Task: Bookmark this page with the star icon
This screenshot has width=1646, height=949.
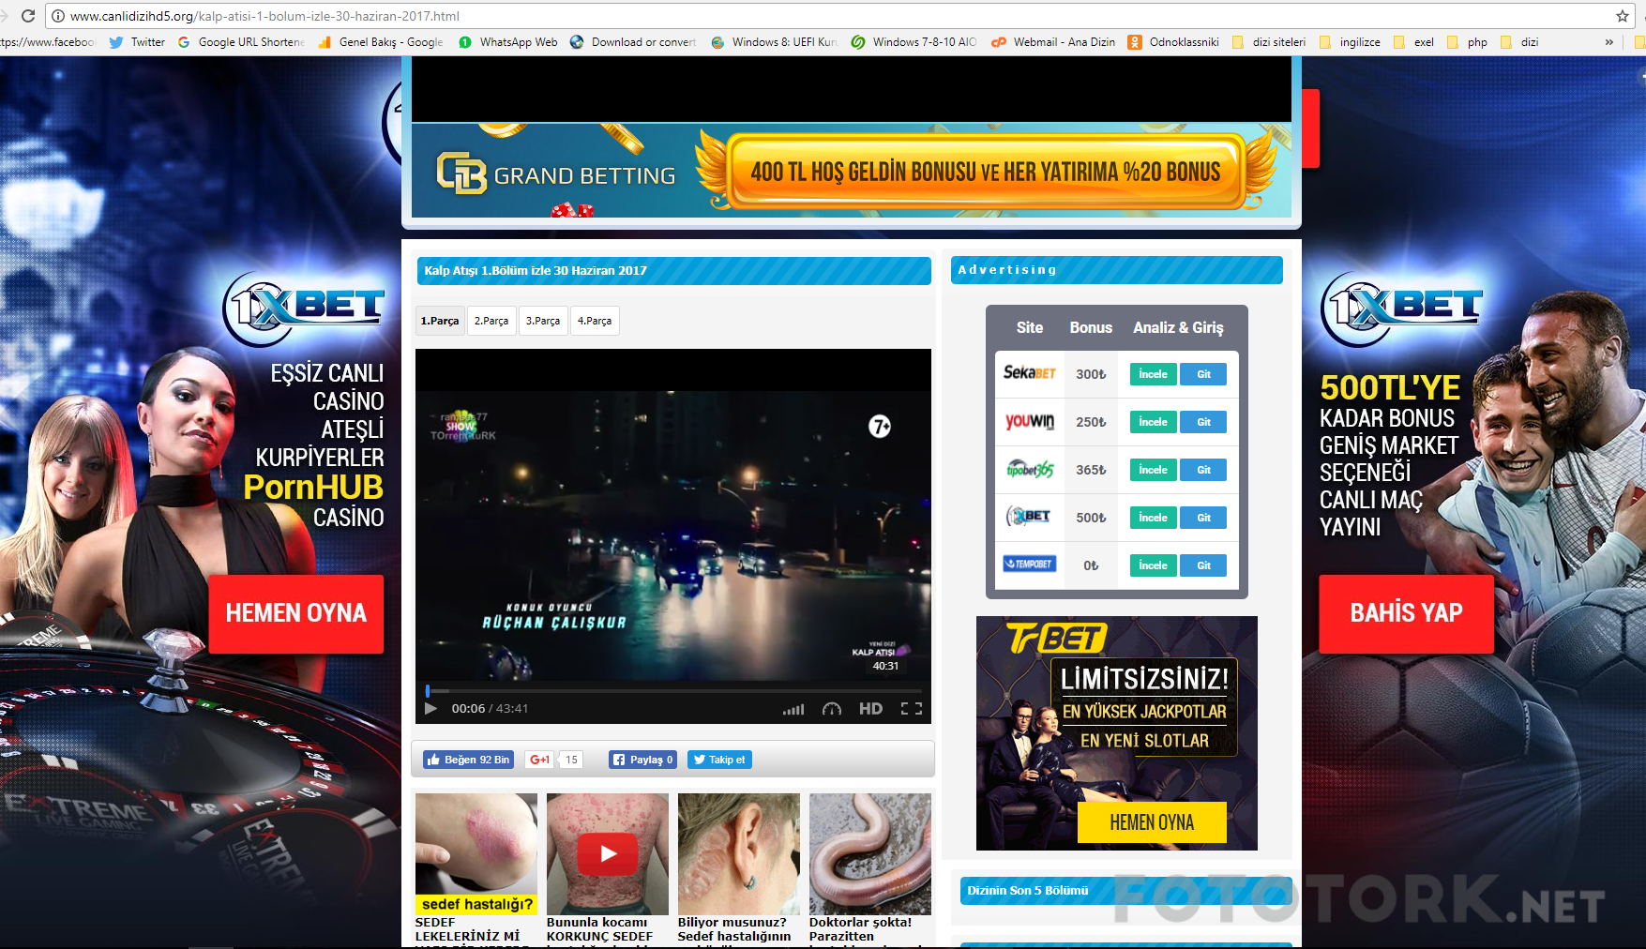Action: (1623, 16)
